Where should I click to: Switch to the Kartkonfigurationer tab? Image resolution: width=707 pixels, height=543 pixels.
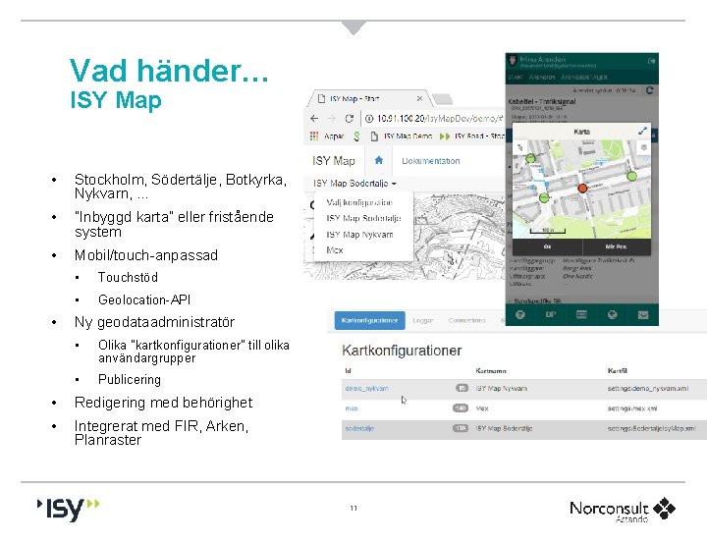point(370,320)
